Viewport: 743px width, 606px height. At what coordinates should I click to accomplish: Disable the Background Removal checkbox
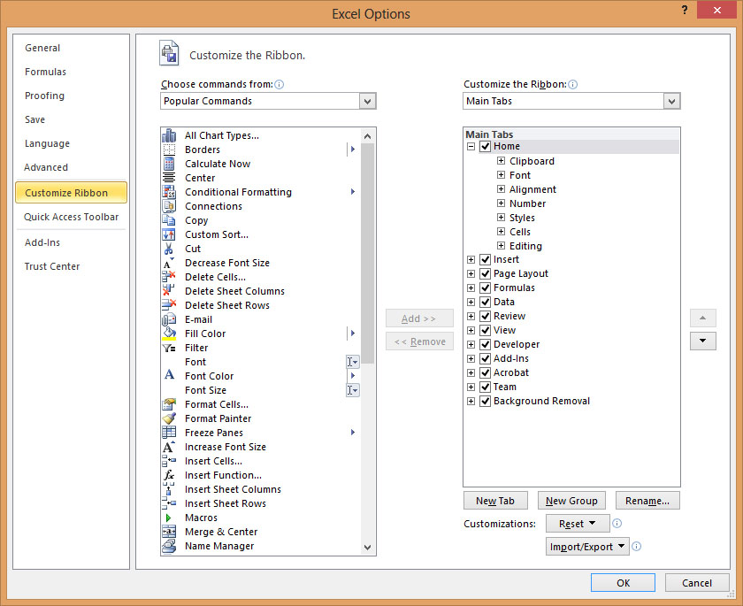click(x=485, y=401)
